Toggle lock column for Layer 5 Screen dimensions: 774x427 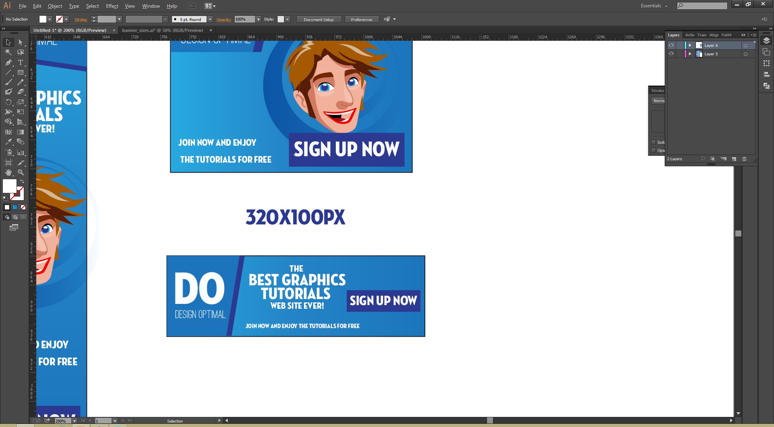(680, 54)
